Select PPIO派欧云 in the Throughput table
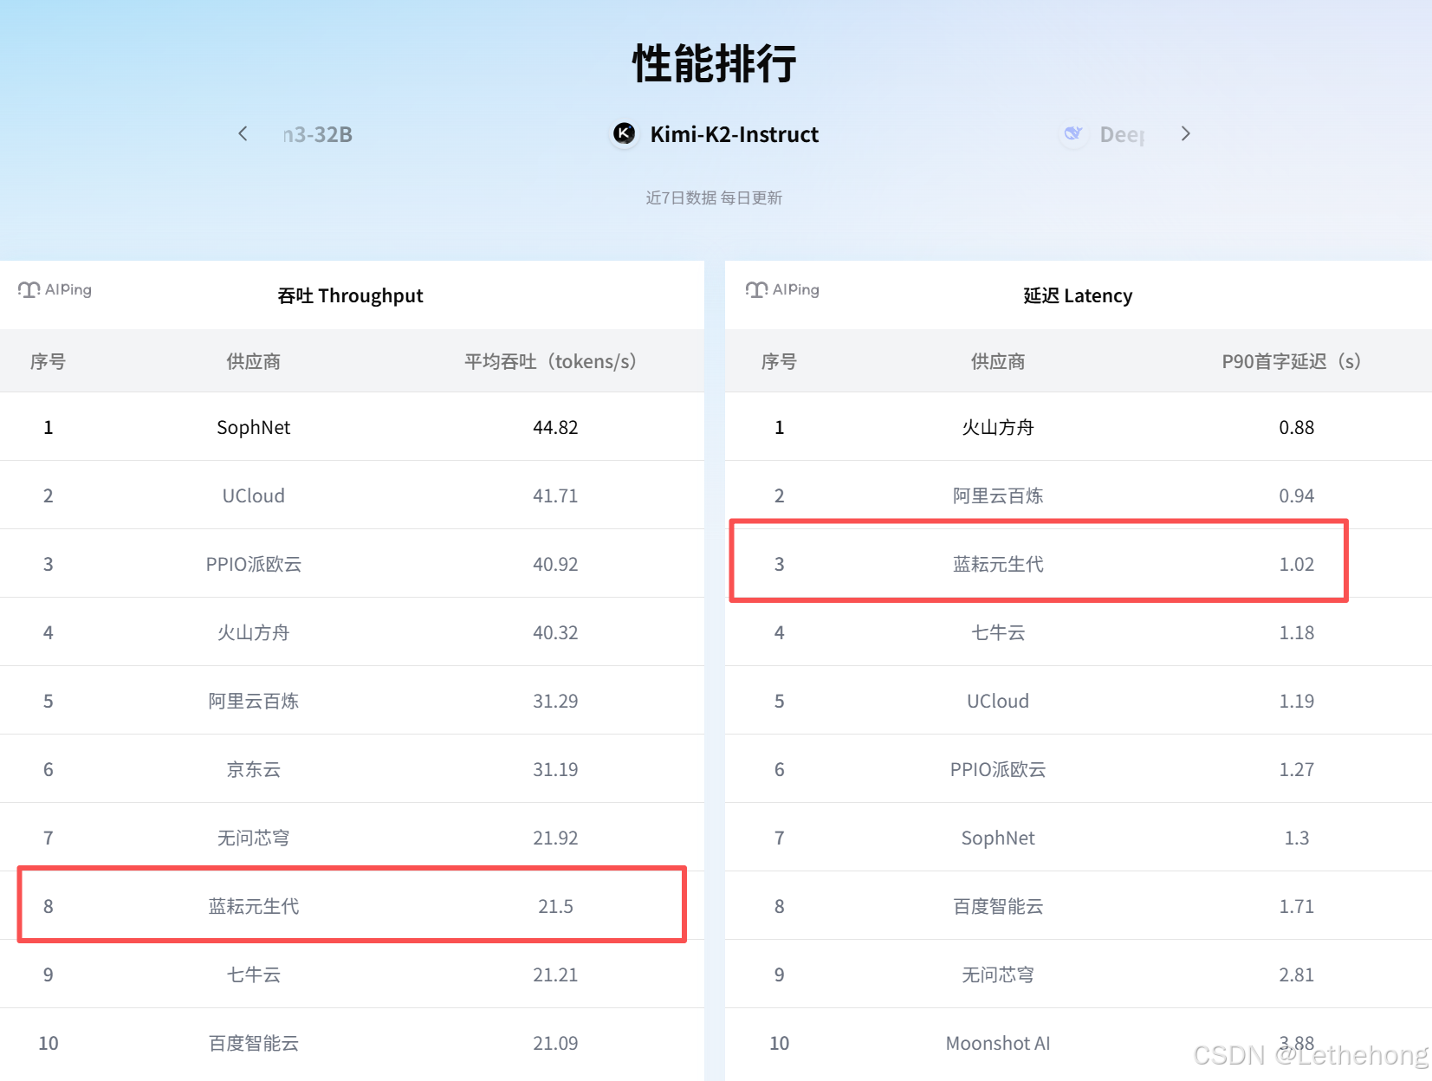 coord(253,564)
